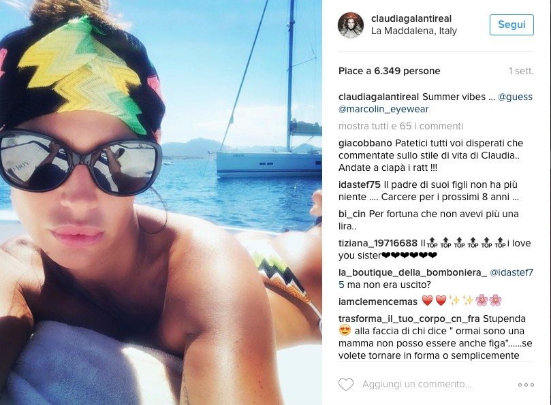Open the claudiagalantireal username in the header

411,18
